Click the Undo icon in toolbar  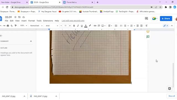pyautogui.click(x=1, y=26)
